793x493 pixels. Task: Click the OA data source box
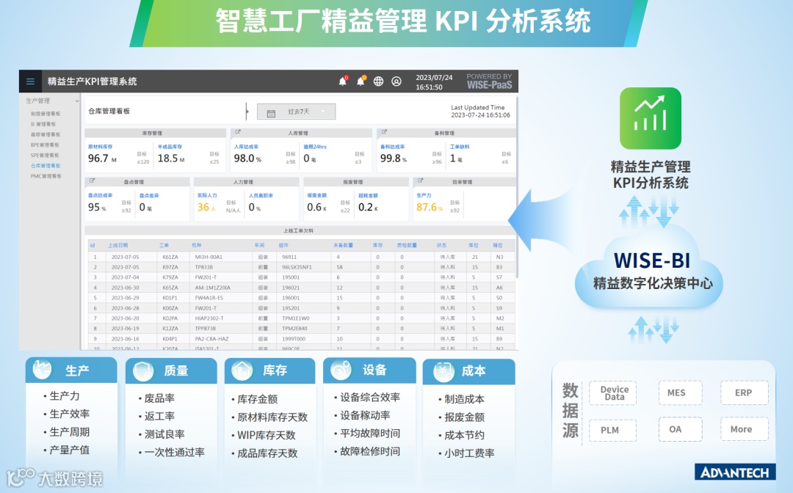[x=680, y=429]
